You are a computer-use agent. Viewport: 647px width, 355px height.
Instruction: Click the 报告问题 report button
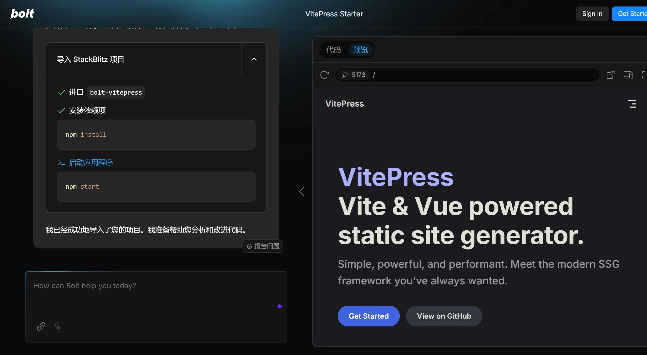263,246
